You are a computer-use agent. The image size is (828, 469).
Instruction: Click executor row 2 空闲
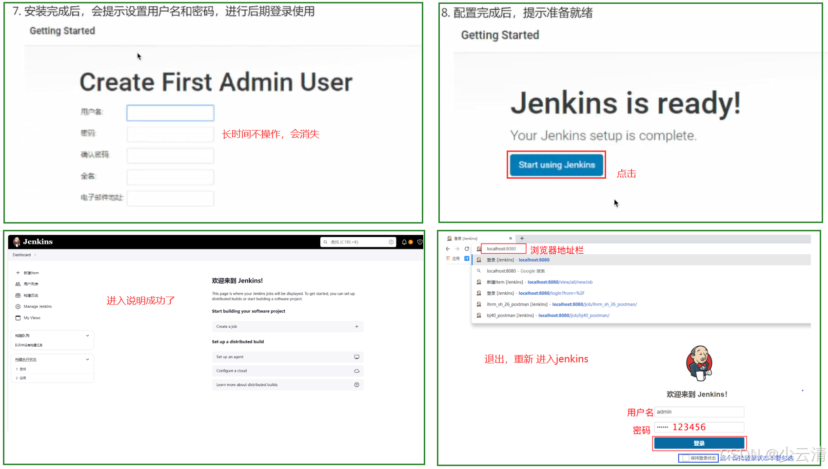click(x=52, y=378)
